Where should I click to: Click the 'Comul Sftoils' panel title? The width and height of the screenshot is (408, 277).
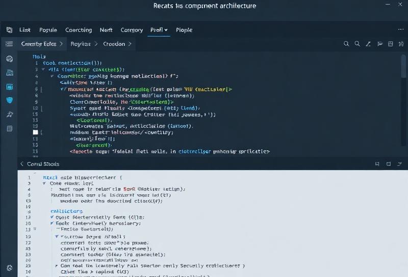(x=43, y=164)
